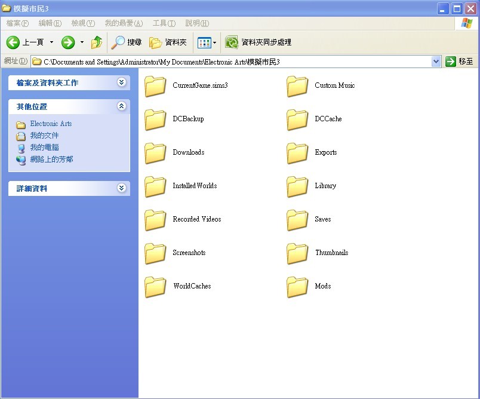
Task: Click the title bar folder icon
Action: point(7,8)
